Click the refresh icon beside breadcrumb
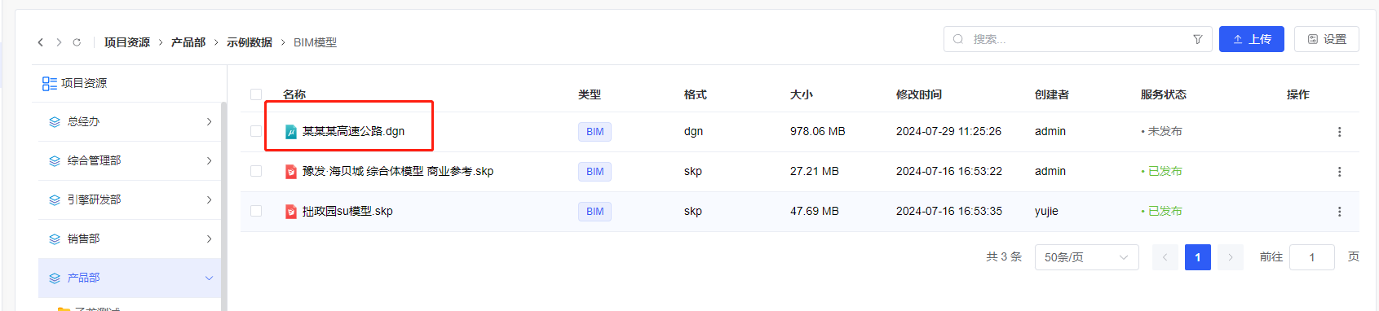 pyautogui.click(x=77, y=42)
